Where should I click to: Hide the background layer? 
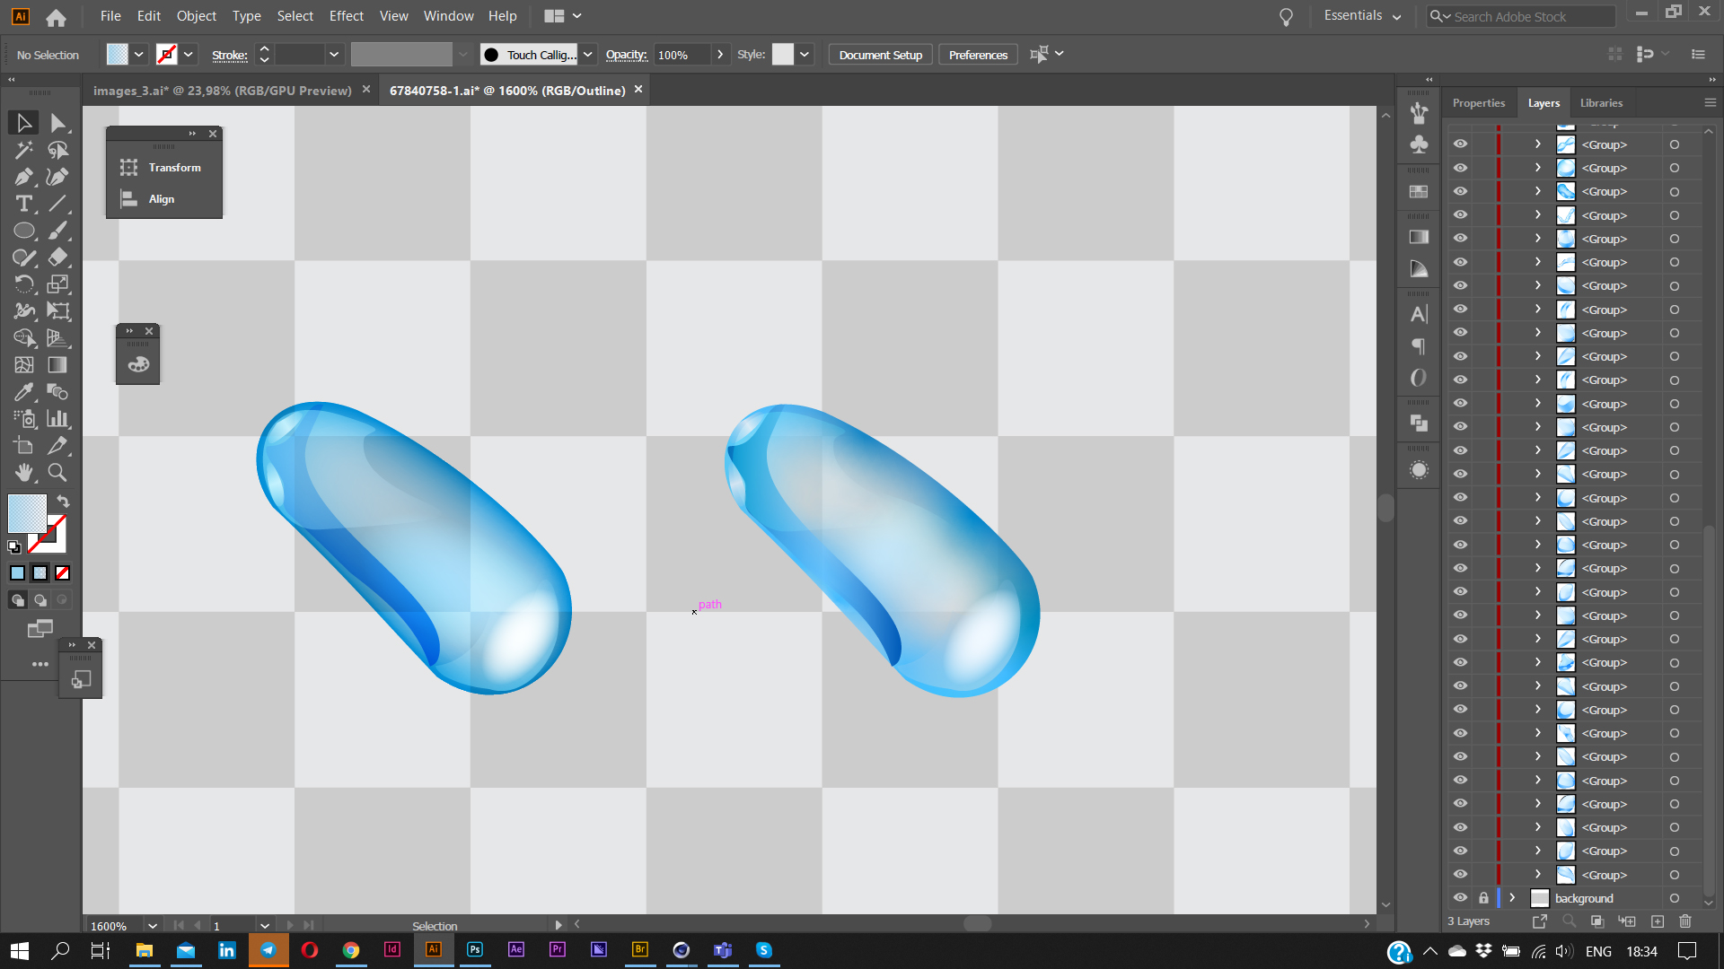click(1459, 897)
